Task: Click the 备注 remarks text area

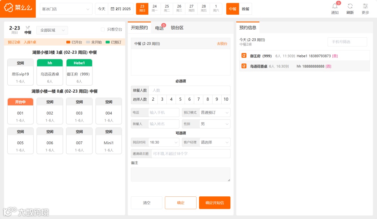Action: [x=180, y=174]
